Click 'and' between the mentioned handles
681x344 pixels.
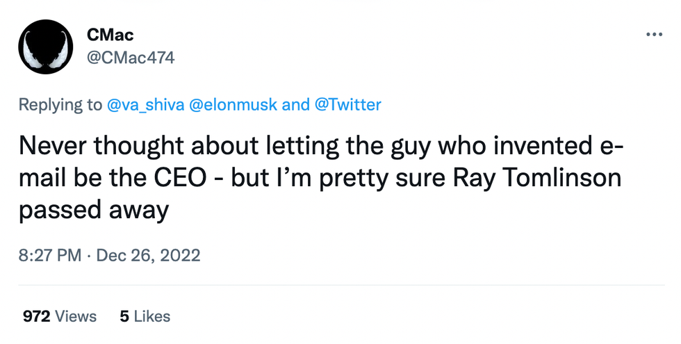(296, 105)
